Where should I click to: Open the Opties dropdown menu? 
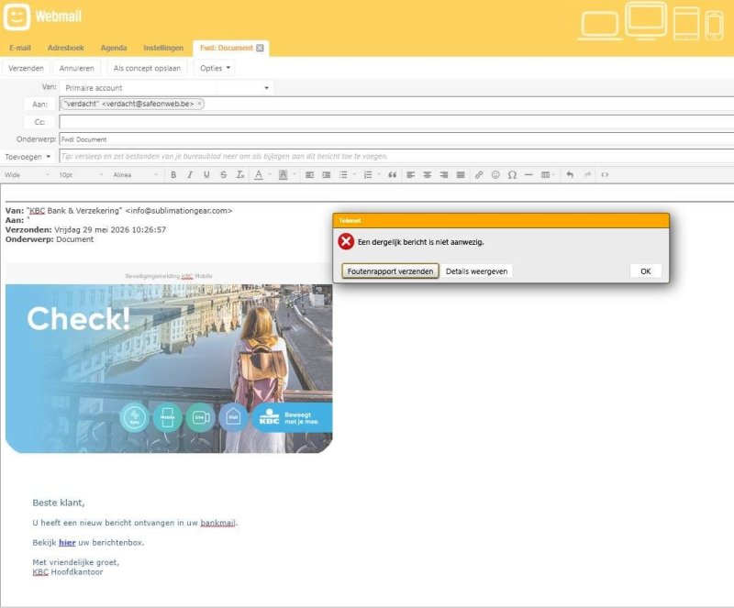click(215, 69)
